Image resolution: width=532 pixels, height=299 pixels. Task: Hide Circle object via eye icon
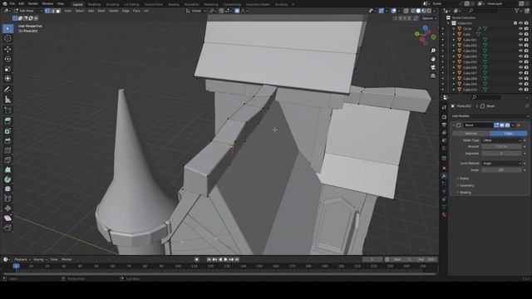[520, 29]
